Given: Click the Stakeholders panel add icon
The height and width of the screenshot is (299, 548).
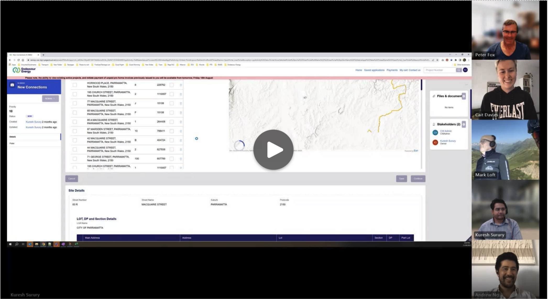Looking at the screenshot, I should coord(464,124).
